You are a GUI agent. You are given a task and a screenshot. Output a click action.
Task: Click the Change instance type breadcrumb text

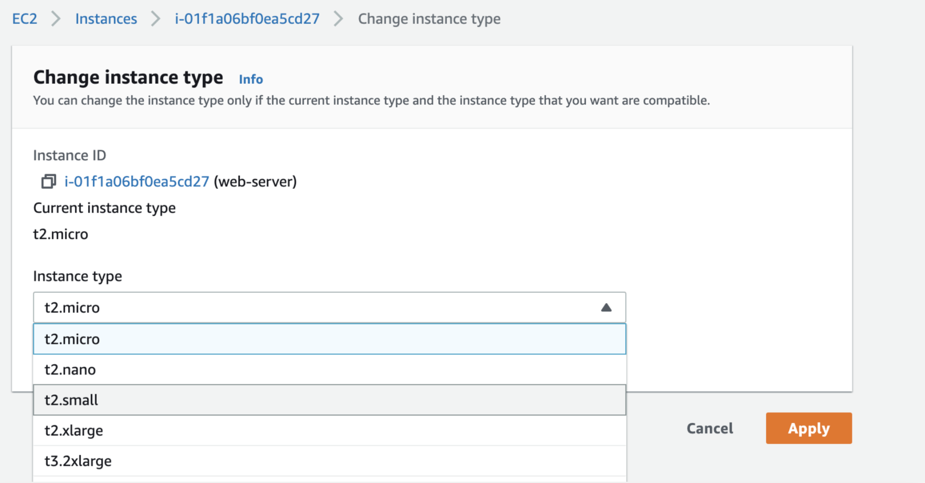point(429,19)
